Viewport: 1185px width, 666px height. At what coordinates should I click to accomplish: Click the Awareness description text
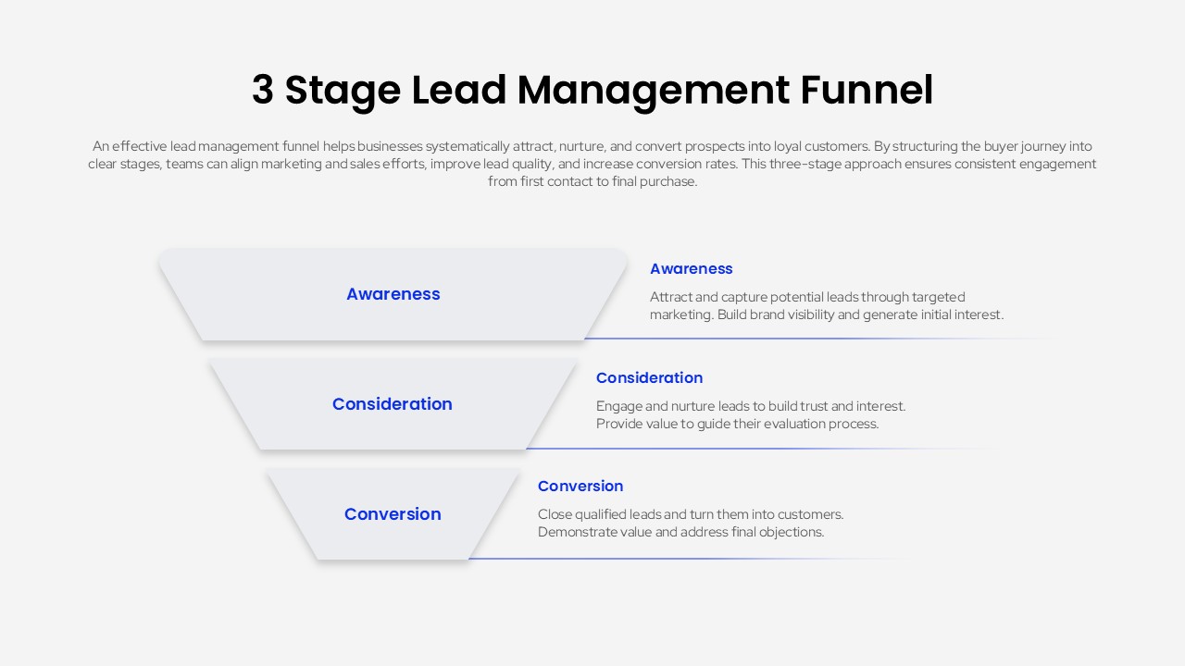point(825,305)
